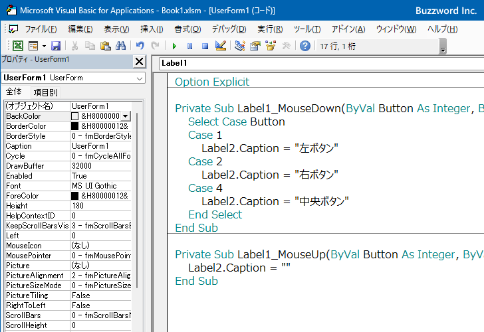
Task: Click the PictureTiling value False
Action: pyautogui.click(x=100, y=295)
